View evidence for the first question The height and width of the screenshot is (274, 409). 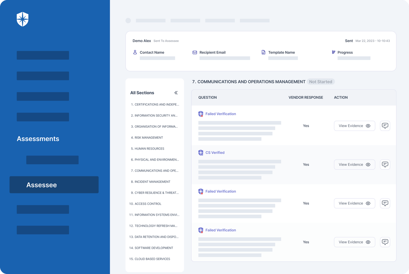coord(355,126)
